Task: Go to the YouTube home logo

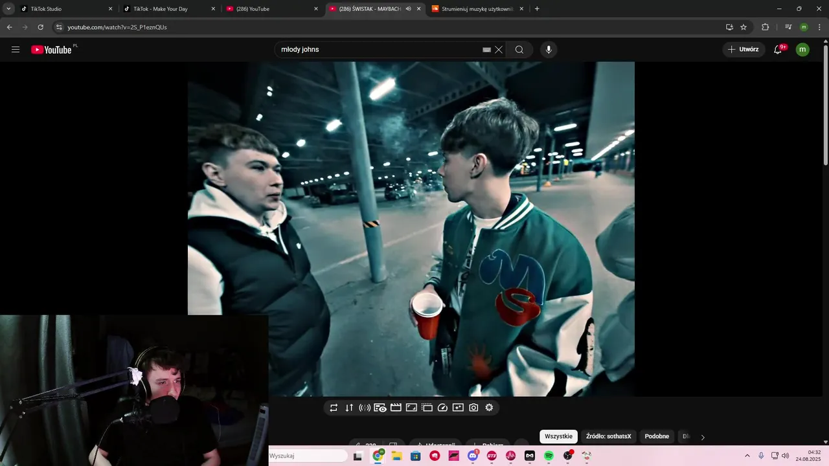Action: coord(51,50)
